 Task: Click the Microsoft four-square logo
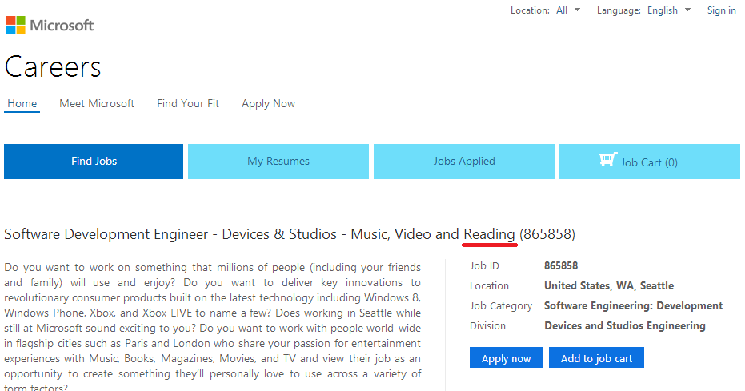16,25
